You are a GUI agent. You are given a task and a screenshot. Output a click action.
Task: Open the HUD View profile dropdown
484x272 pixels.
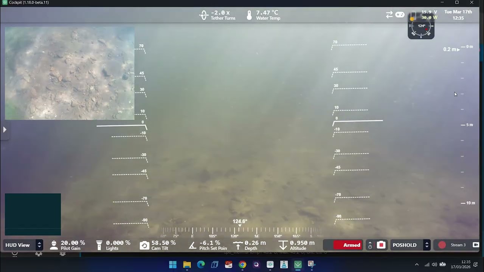(23, 245)
